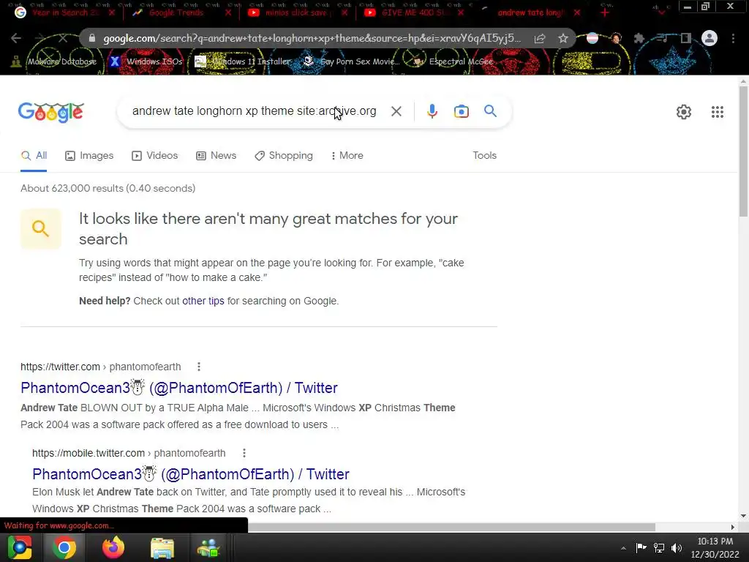Open Windows 11 Installer bookmark
The height and width of the screenshot is (562, 749).
[243, 61]
